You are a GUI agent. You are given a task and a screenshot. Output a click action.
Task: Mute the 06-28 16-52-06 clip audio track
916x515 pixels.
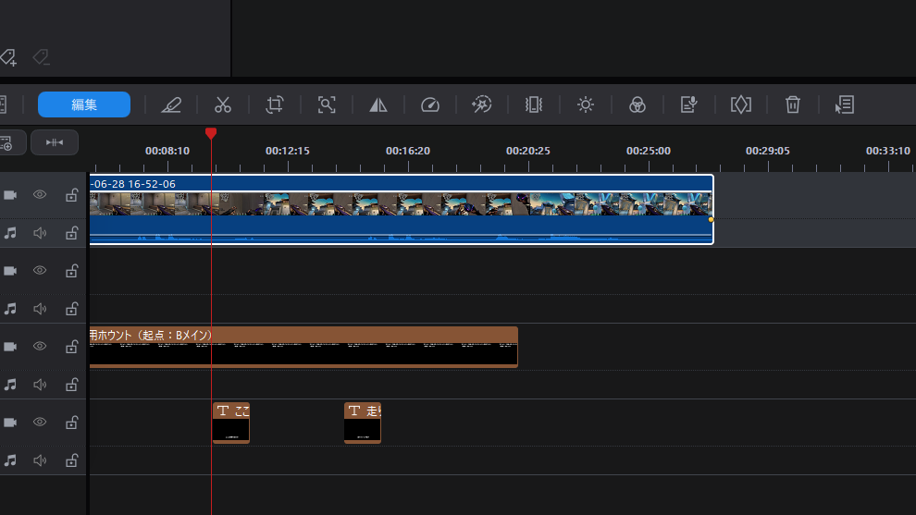40,233
